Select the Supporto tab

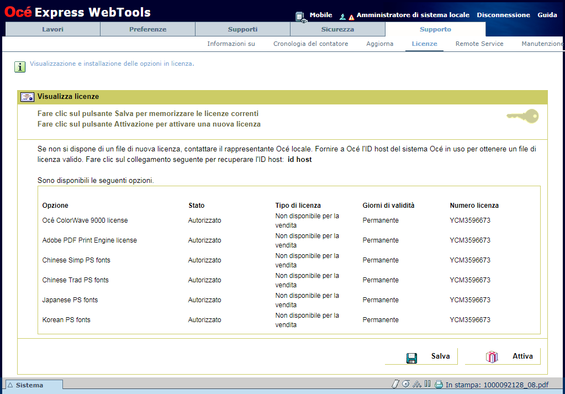point(435,29)
